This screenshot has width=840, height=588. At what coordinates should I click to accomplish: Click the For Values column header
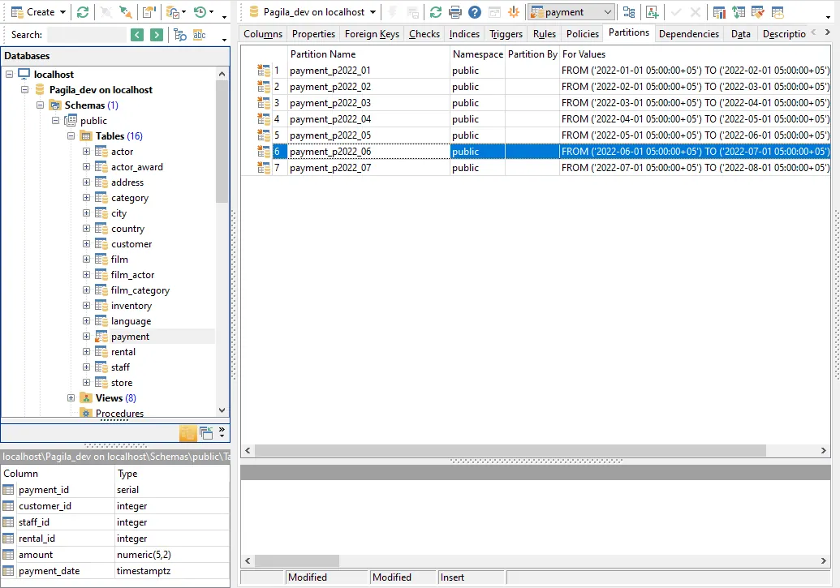pos(696,54)
